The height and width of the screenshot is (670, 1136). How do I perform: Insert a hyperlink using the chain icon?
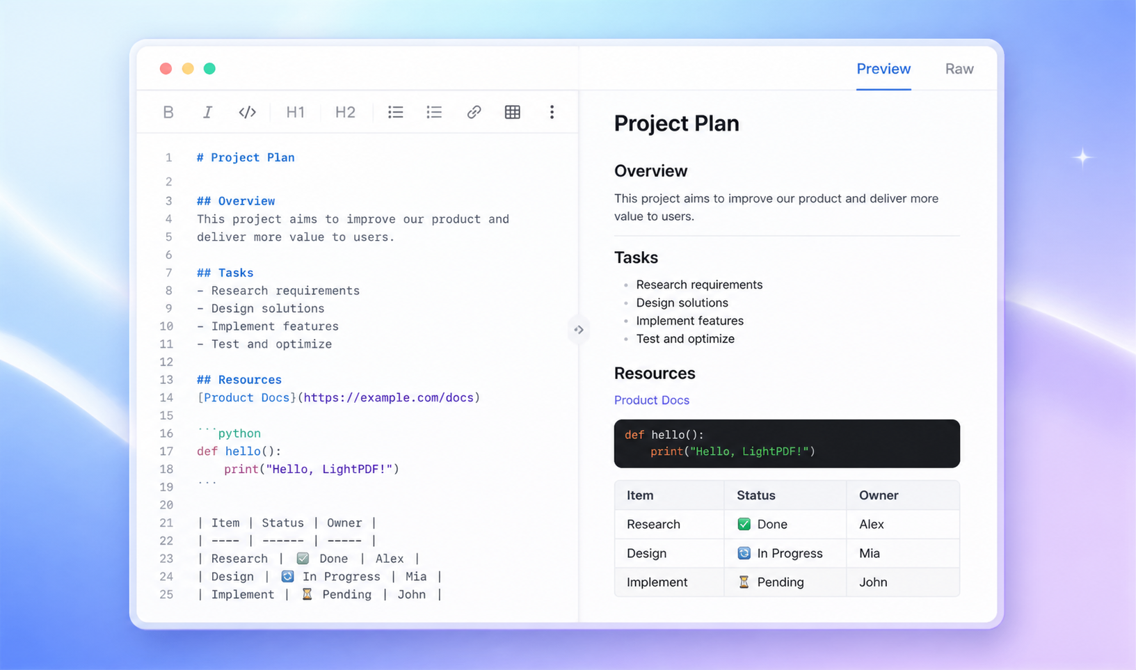[474, 112]
